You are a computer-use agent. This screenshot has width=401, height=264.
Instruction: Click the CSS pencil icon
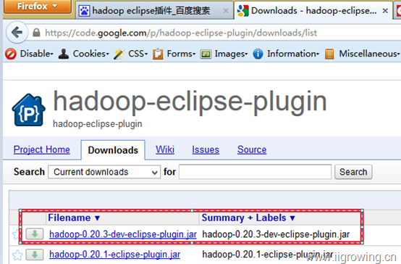[119, 54]
